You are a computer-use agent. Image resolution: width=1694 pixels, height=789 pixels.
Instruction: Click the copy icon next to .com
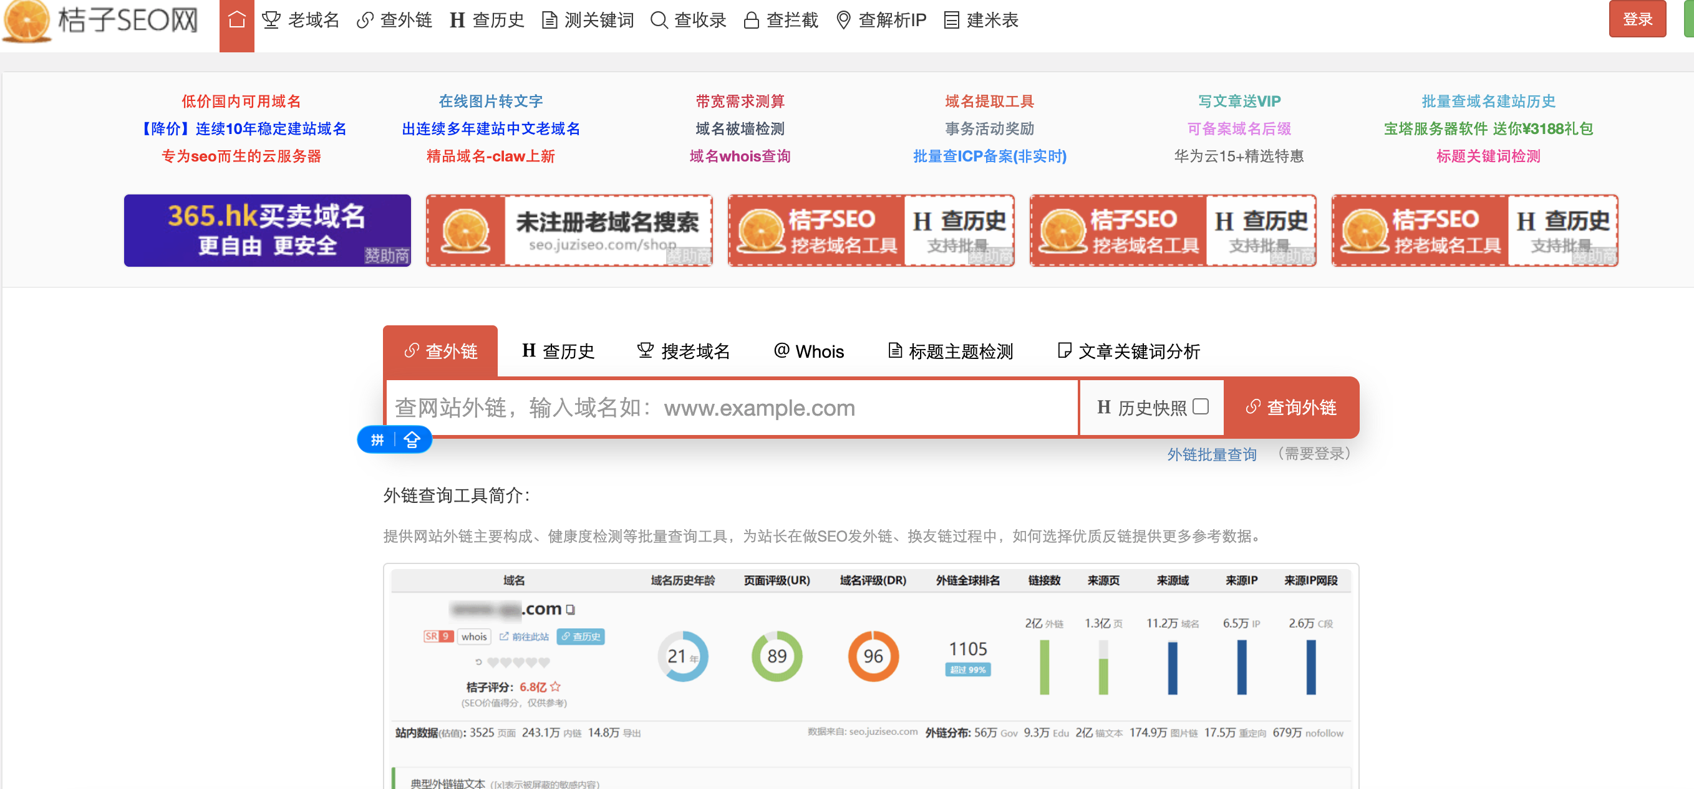click(x=570, y=610)
